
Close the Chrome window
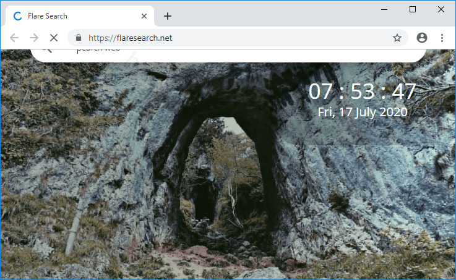[x=441, y=9]
